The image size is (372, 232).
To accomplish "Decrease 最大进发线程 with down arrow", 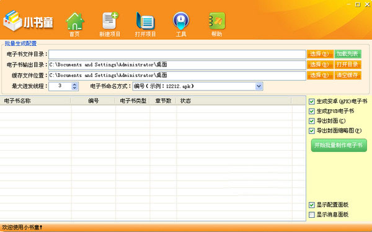I will (74, 88).
